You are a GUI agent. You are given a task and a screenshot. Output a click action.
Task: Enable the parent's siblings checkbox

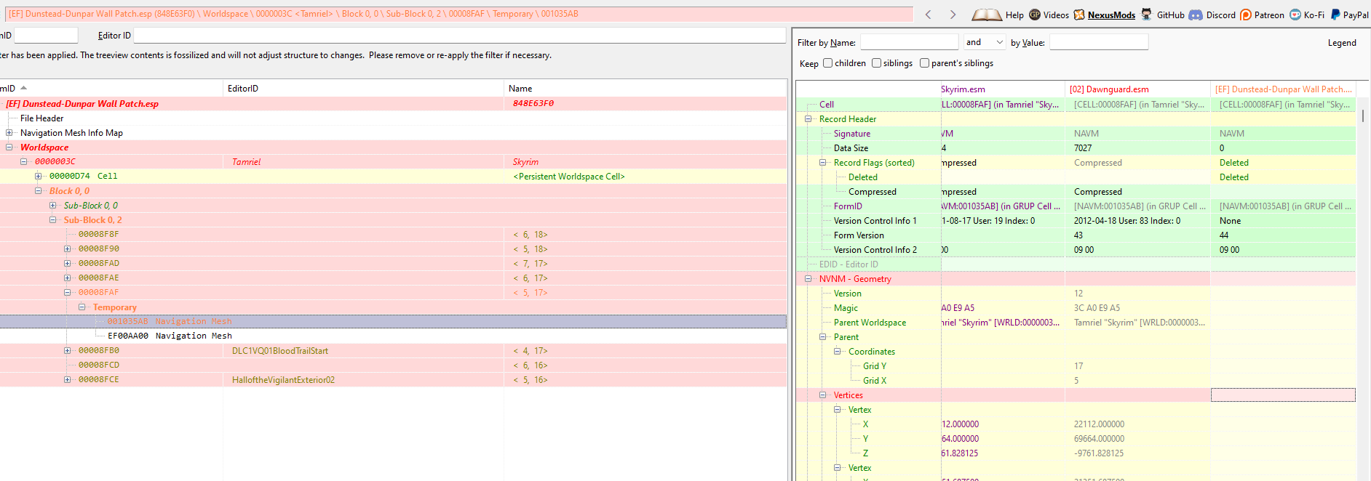[924, 63]
